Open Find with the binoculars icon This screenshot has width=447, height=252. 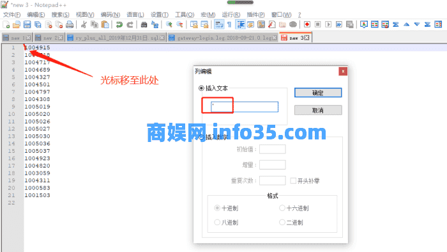tap(144, 25)
